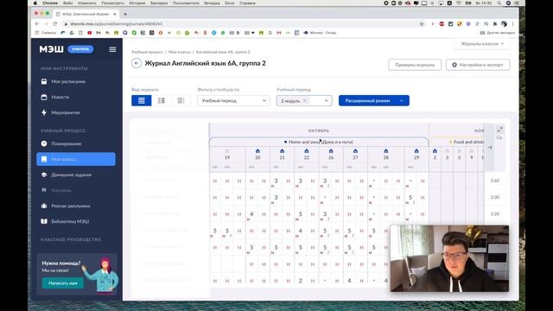Image resolution: width=553 pixels, height=311 pixels.
Task: Click the browser back button
Action: click(x=37, y=24)
